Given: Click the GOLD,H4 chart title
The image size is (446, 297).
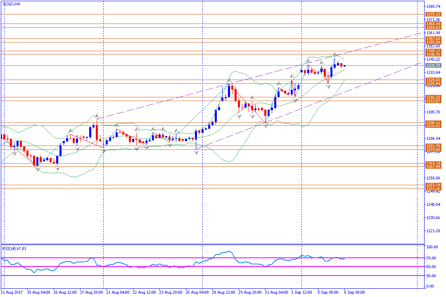Looking at the screenshot, I should (x=12, y=4).
